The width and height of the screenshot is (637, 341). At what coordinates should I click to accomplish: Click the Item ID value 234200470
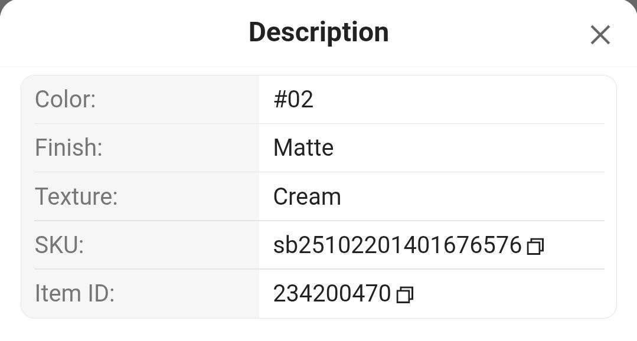(x=332, y=294)
